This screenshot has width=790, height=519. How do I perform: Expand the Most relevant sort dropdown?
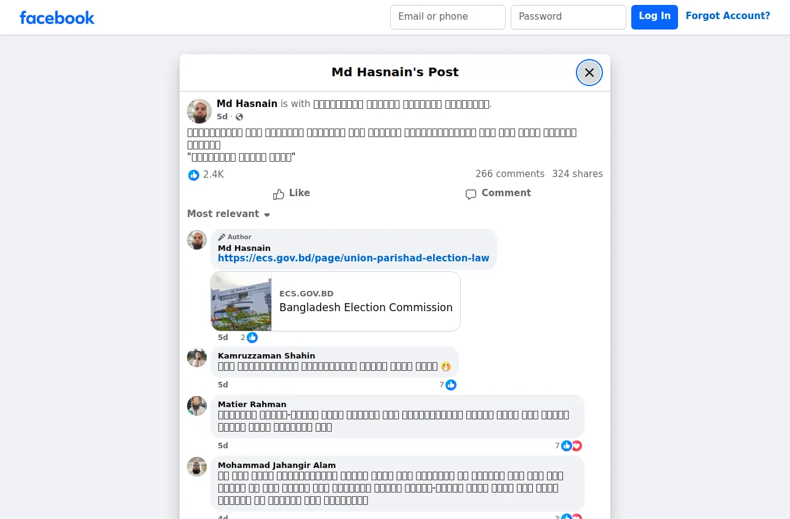(x=229, y=214)
